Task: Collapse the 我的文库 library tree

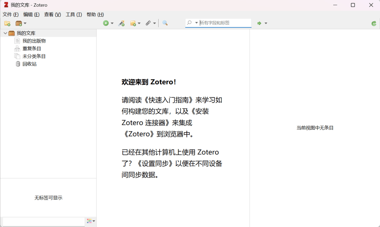Action: click(5, 33)
